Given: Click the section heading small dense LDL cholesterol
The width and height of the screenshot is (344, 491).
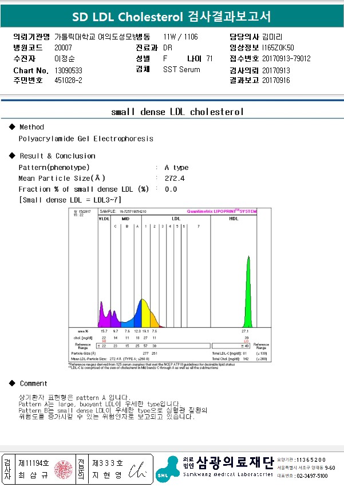Looking at the screenshot, I should [177, 112].
